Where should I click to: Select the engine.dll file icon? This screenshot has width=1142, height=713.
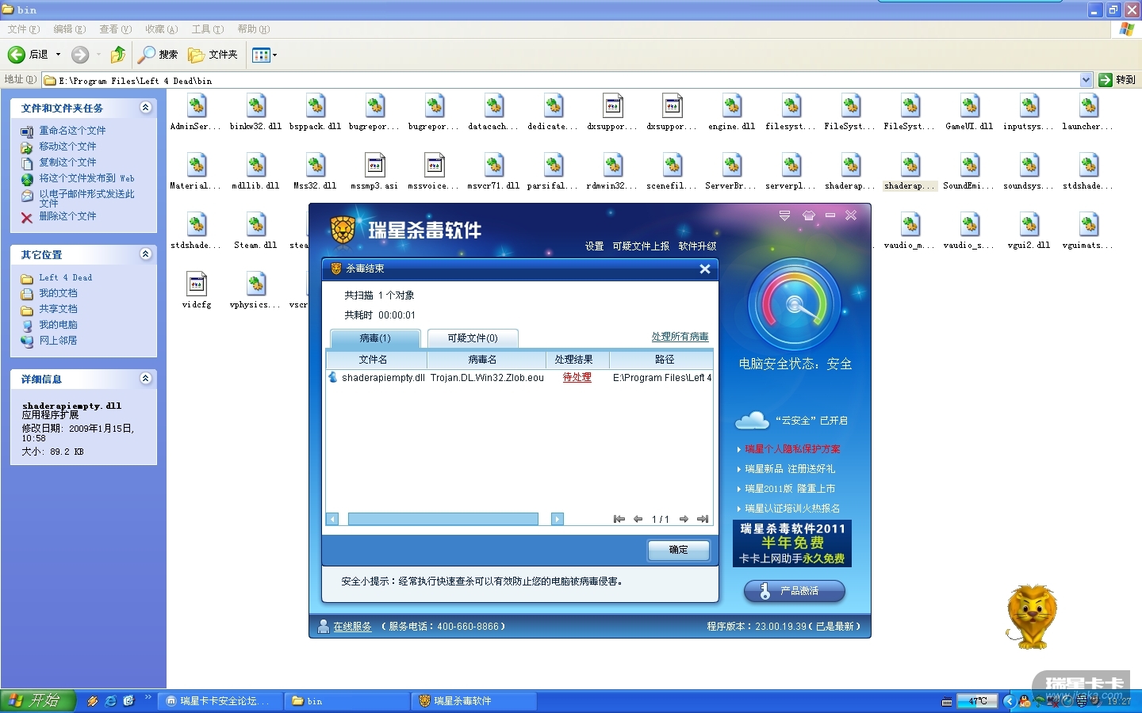click(x=732, y=105)
